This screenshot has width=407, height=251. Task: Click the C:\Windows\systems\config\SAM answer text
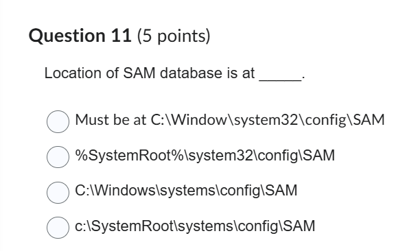186,191
